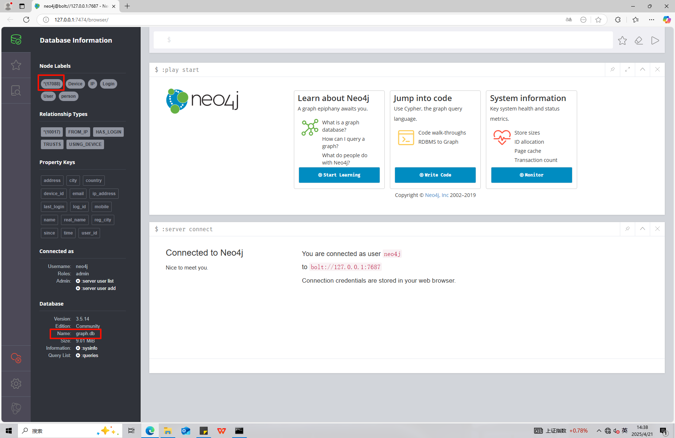
Task: Click the Write Code button
Action: [435, 175]
